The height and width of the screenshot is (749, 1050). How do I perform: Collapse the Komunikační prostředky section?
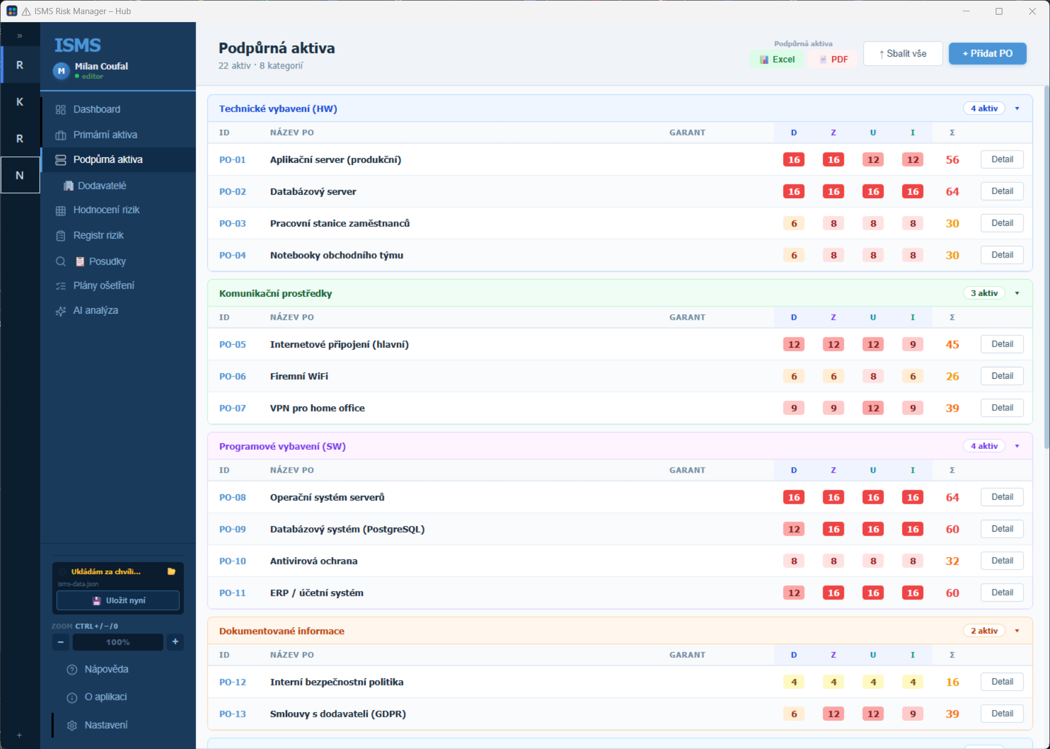pos(1017,293)
